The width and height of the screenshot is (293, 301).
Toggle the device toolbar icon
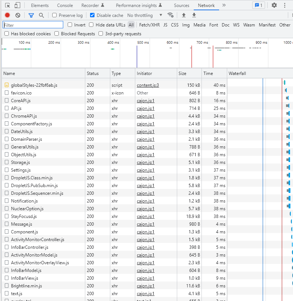pyautogui.click(x=18, y=6)
